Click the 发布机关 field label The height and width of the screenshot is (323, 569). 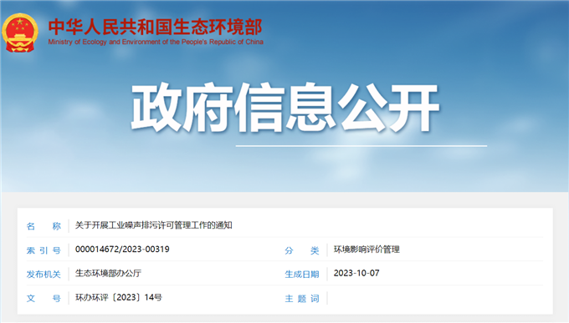[x=44, y=274]
